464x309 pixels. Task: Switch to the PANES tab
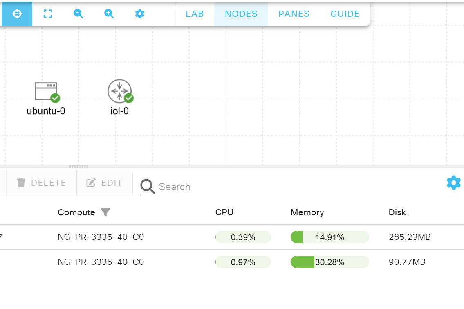click(x=294, y=14)
